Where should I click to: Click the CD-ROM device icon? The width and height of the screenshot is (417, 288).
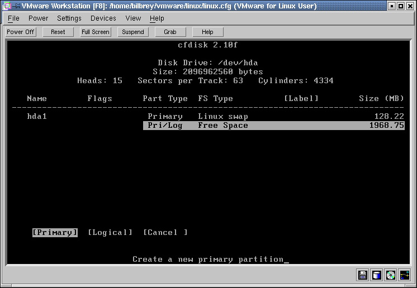coord(391,275)
